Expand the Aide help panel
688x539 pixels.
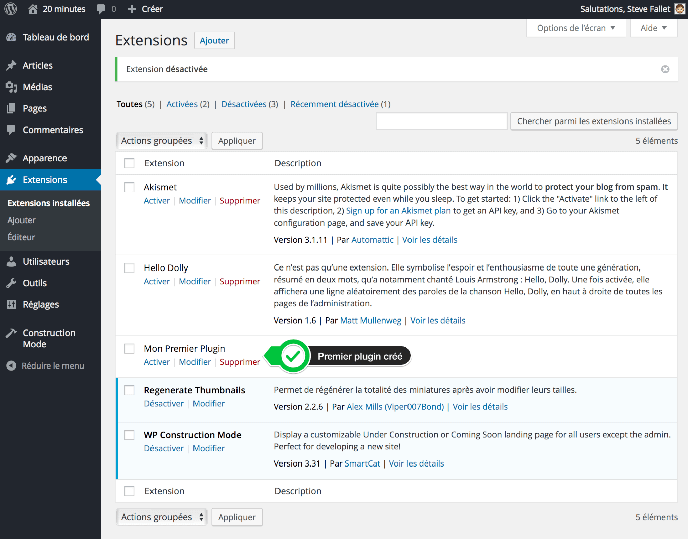653,28
